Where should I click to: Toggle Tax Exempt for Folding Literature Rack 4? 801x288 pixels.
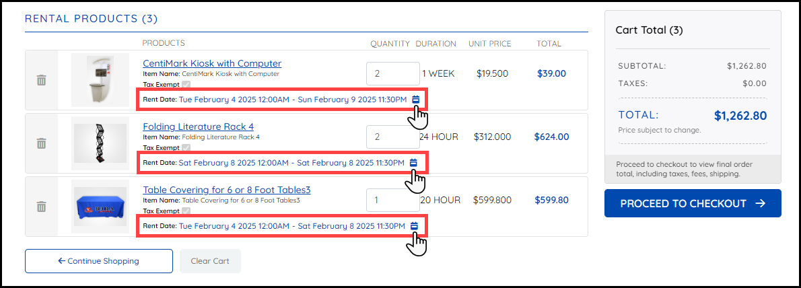pyautogui.click(x=186, y=147)
